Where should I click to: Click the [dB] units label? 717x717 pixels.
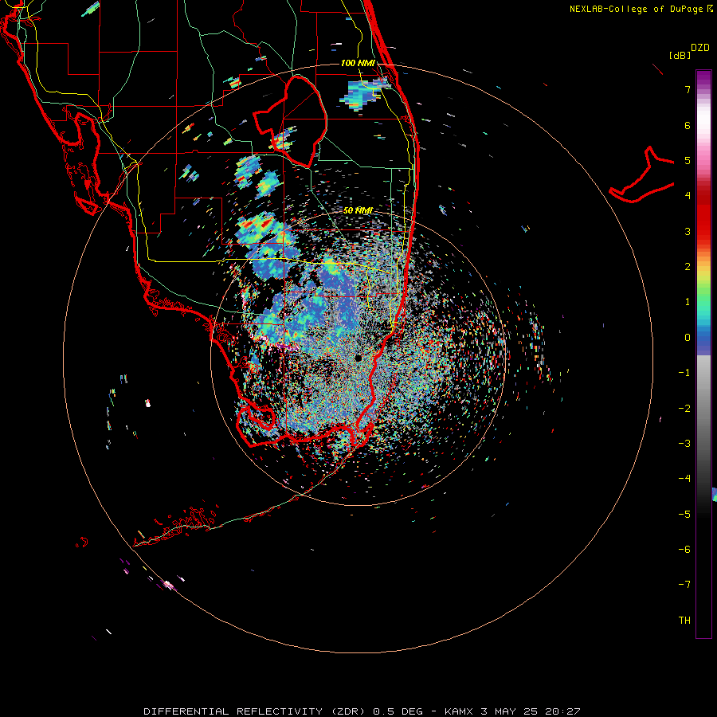(680, 55)
